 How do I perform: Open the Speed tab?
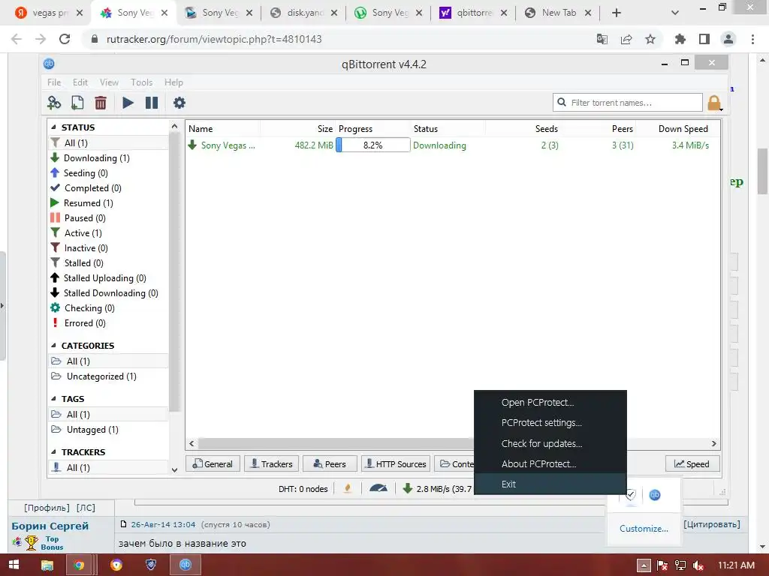tap(692, 463)
